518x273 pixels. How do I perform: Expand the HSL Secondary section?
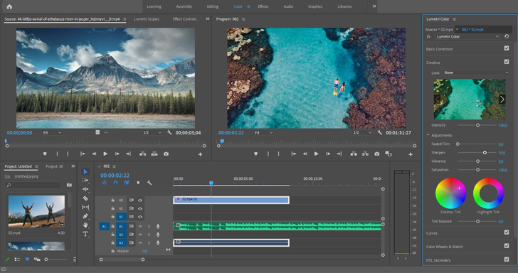click(x=438, y=260)
